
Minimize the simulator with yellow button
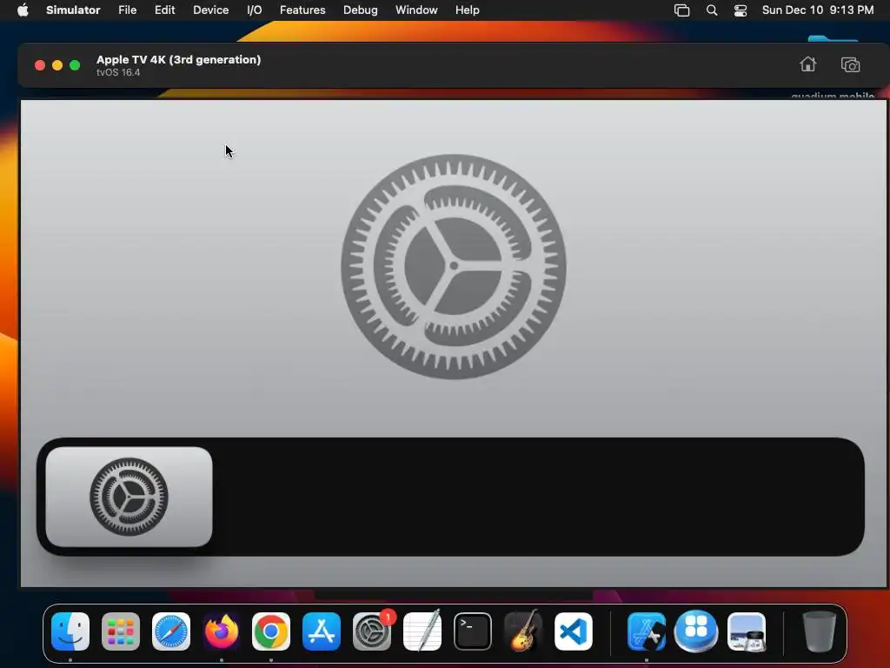click(x=57, y=65)
